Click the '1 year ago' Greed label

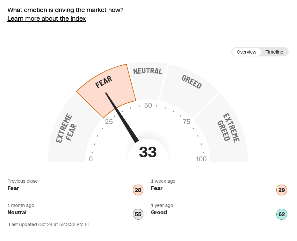159,212
